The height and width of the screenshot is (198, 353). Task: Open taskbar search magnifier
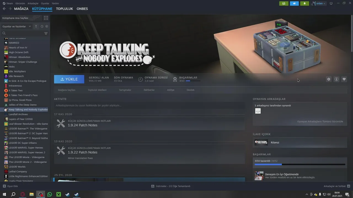tap(13, 194)
